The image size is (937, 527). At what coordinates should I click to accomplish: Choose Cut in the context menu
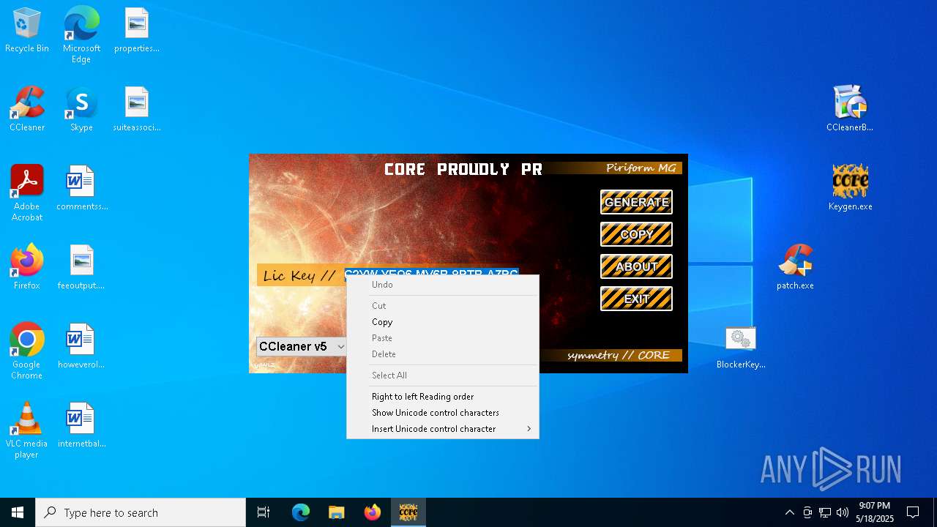coord(443,306)
